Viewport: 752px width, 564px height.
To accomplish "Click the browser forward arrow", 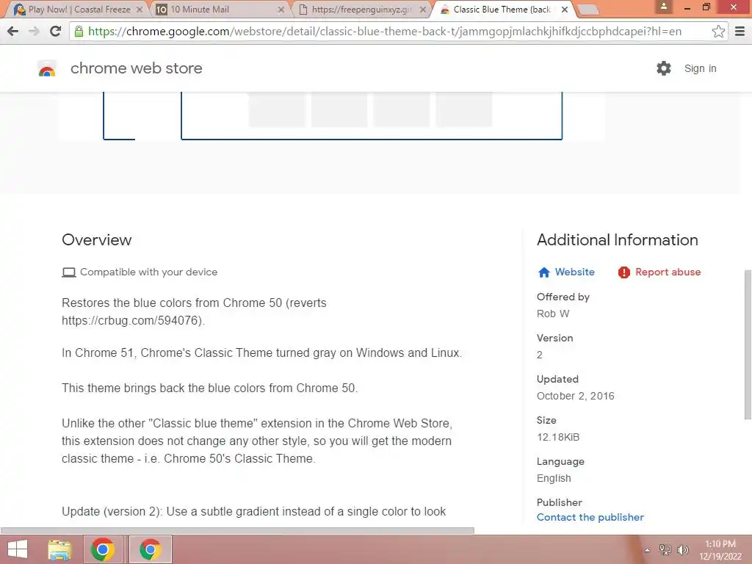I will pyautogui.click(x=34, y=32).
